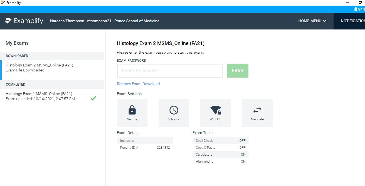
Task: Click the battery status icon
Action: [356, 9]
